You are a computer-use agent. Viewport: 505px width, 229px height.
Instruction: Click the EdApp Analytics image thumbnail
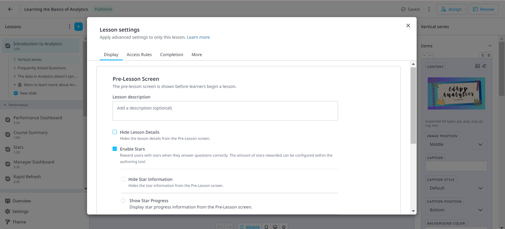tap(456, 93)
